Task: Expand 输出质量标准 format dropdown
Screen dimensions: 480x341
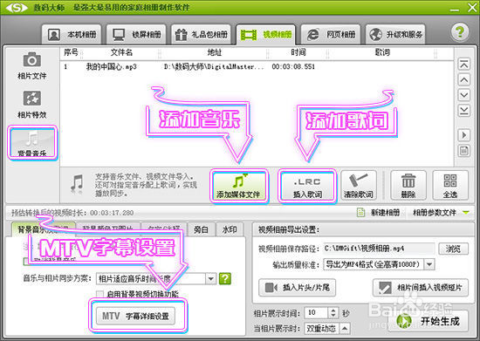Action: coord(429,264)
